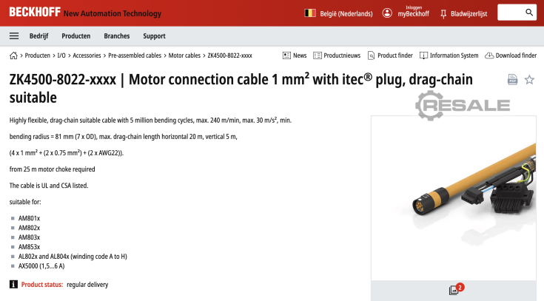Open the Product finder link
The image size is (544, 301).
(x=395, y=55)
